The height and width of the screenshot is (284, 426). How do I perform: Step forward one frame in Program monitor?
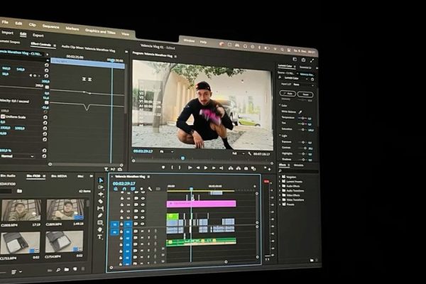click(x=214, y=168)
